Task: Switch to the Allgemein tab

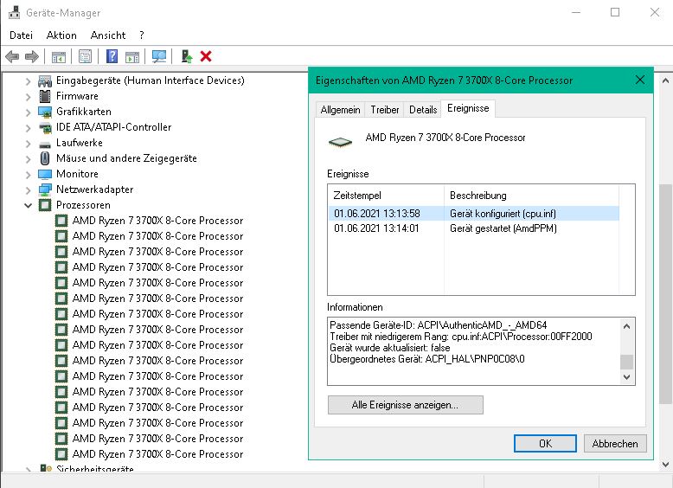Action: click(x=340, y=110)
